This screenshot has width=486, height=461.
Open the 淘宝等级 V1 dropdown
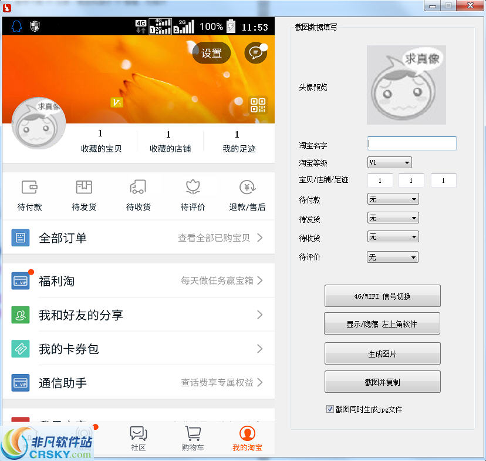coord(390,162)
